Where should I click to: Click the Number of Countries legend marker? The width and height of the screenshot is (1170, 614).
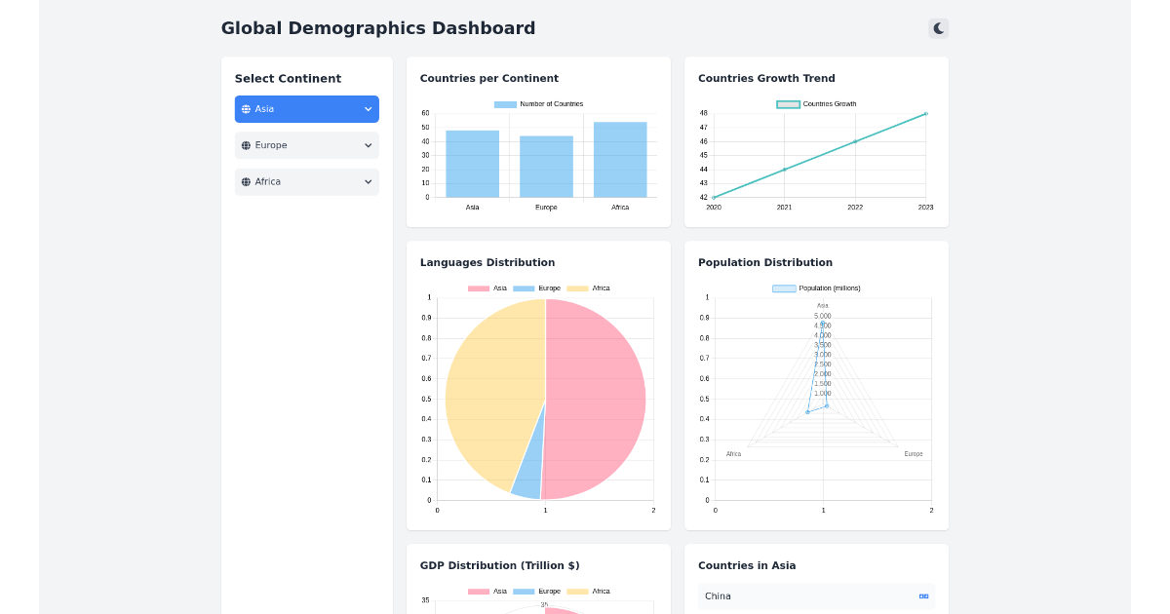pos(506,103)
